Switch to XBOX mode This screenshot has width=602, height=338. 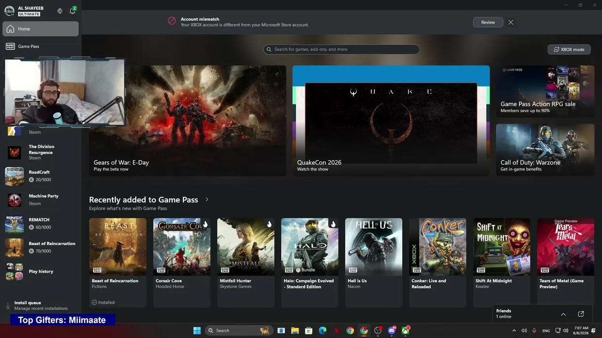click(569, 49)
